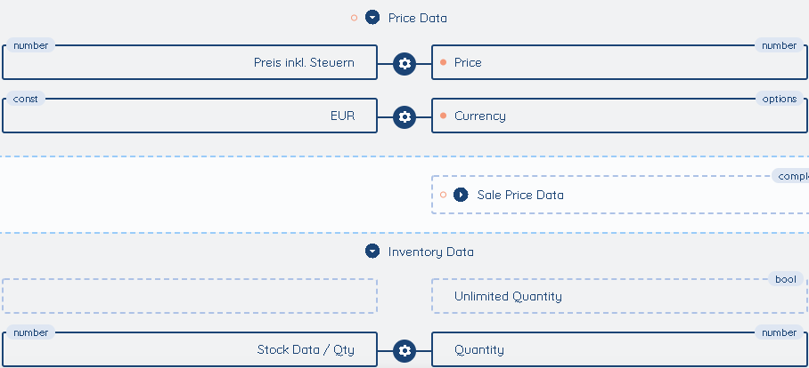The image size is (809, 368).
Task: Open the Price mapping gear settings
Action: (404, 64)
